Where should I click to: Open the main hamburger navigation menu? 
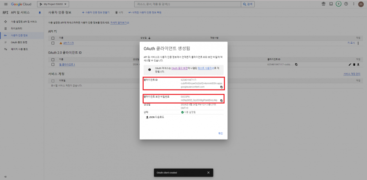(5, 4)
